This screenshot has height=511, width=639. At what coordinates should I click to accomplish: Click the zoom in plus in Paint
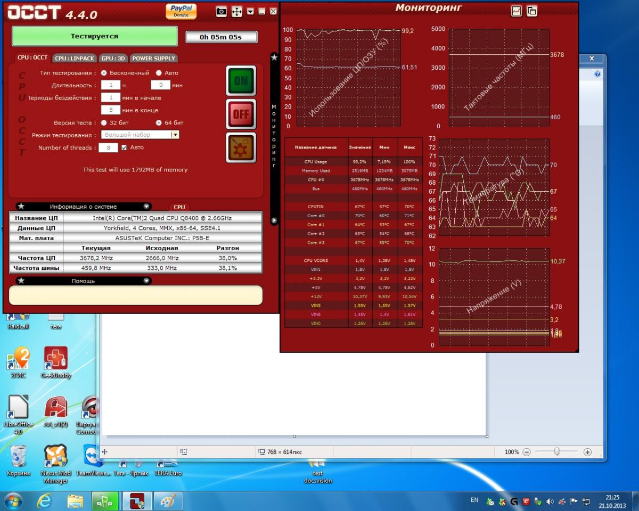588,452
